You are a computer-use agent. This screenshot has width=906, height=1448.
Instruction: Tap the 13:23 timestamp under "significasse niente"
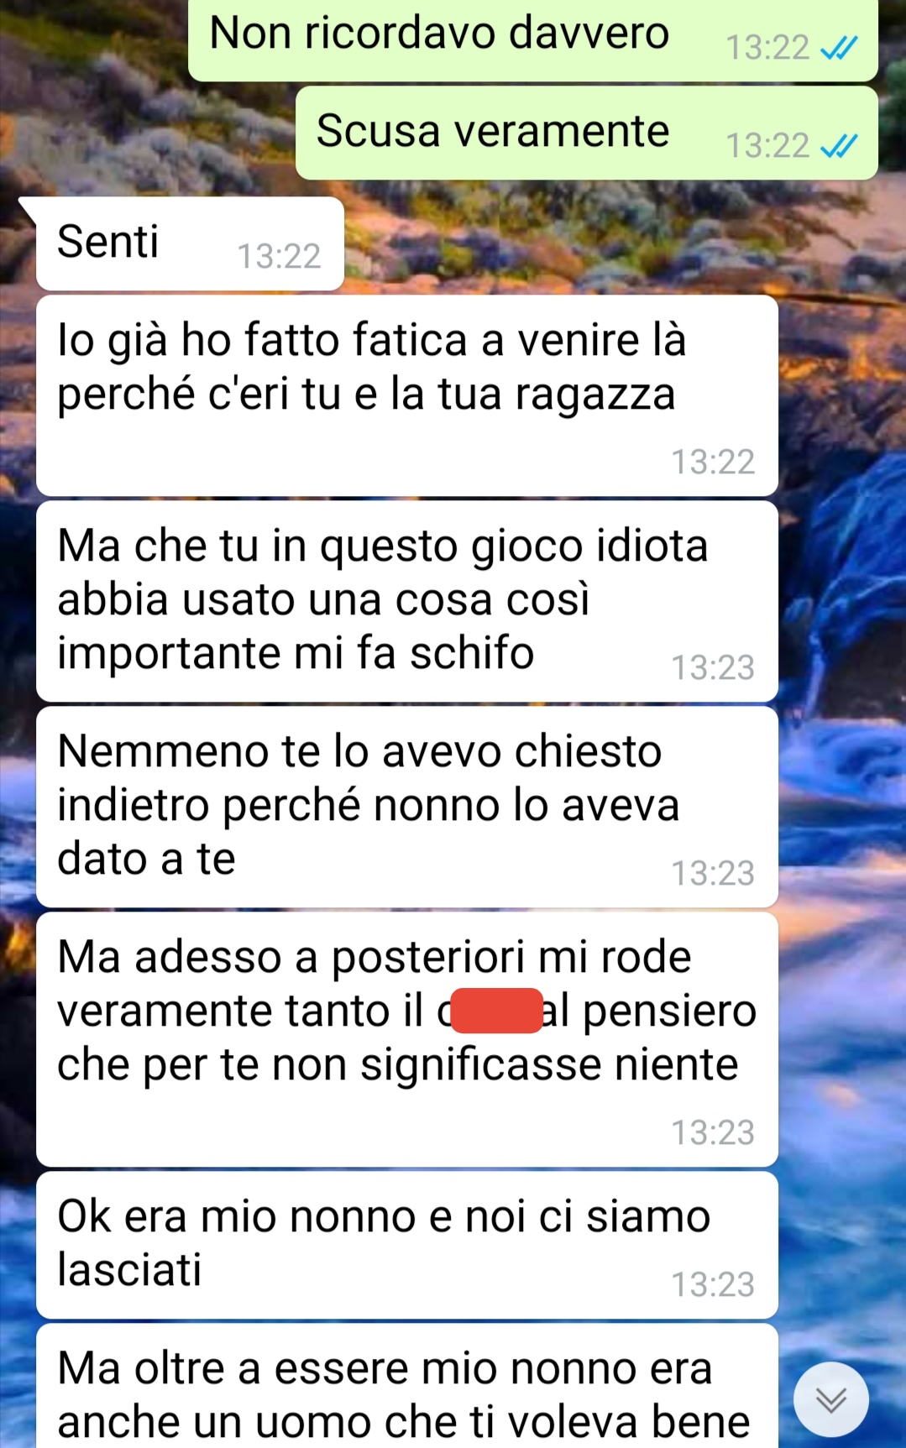[x=713, y=1132]
